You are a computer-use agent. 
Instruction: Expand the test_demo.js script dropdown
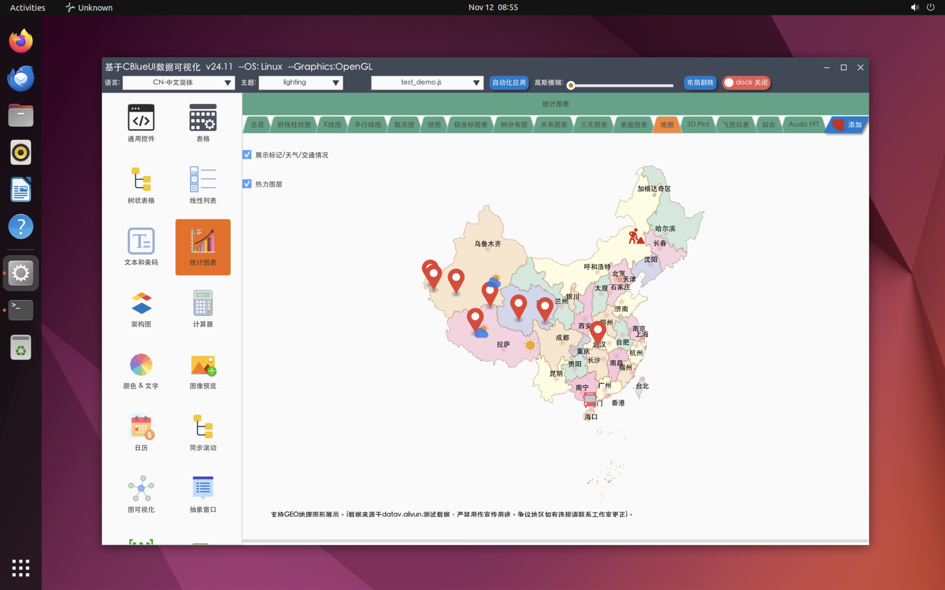pos(427,83)
